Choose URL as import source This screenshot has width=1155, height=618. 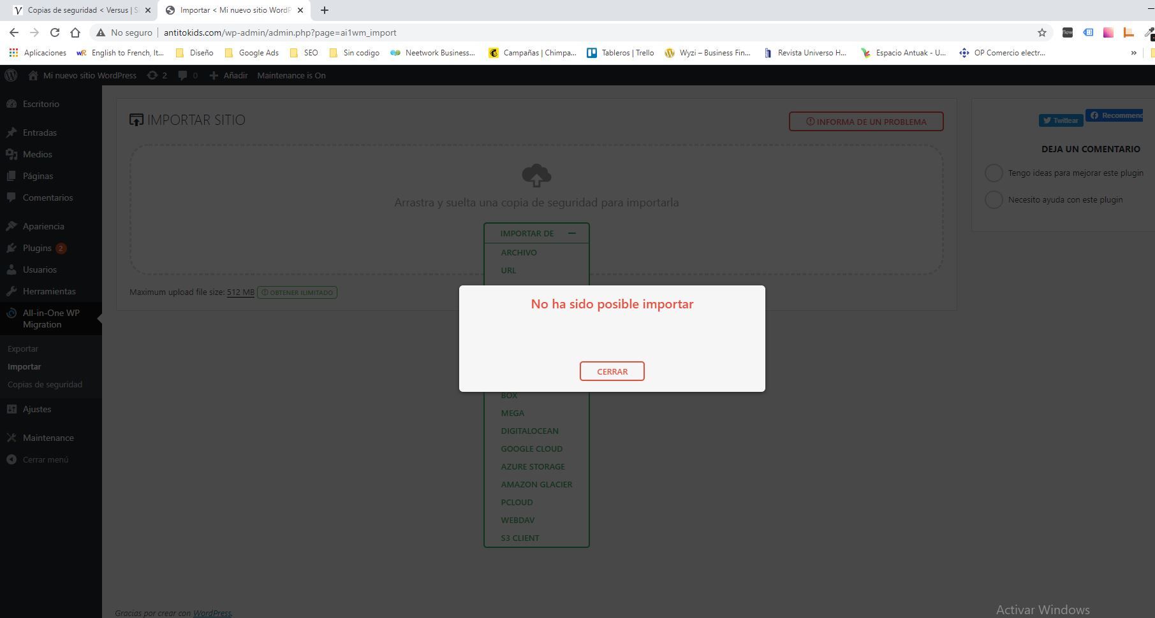(x=508, y=270)
